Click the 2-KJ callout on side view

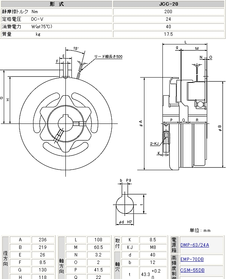pyautogui.click(x=154, y=143)
